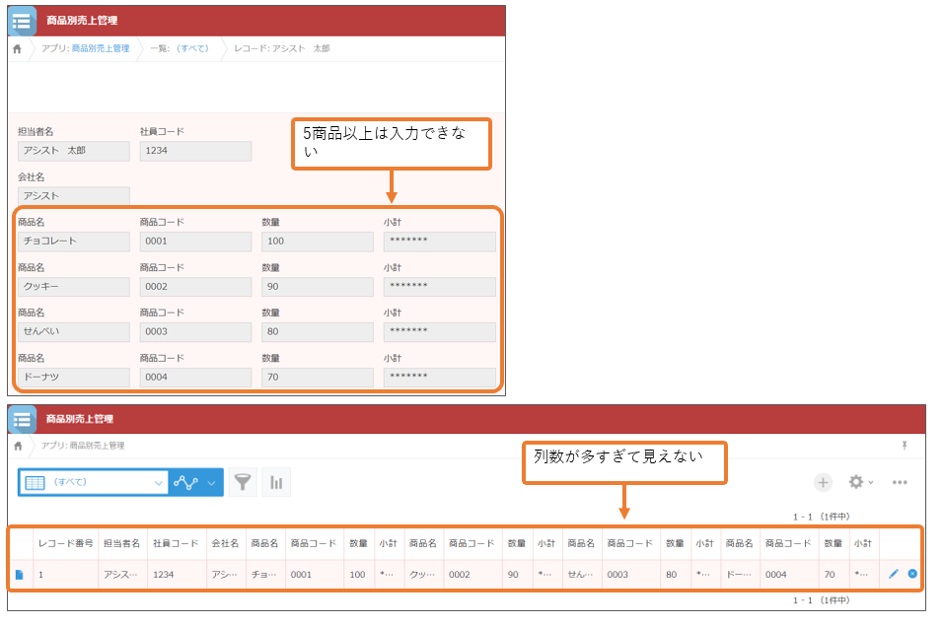Open the (すべて) view selector dropdown
The width and height of the screenshot is (944, 626).
94,482
